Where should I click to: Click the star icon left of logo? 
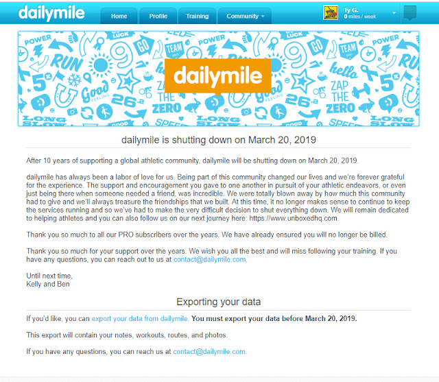click(x=128, y=81)
